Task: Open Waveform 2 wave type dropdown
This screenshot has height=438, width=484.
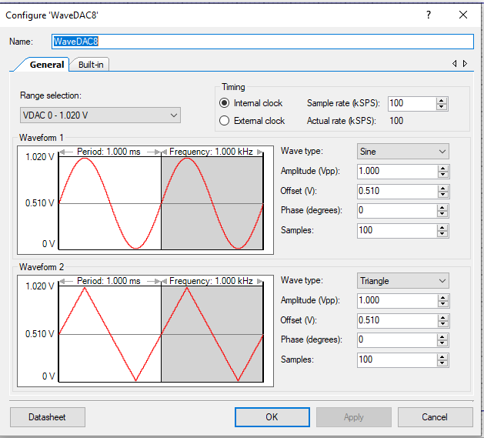Action: click(402, 281)
